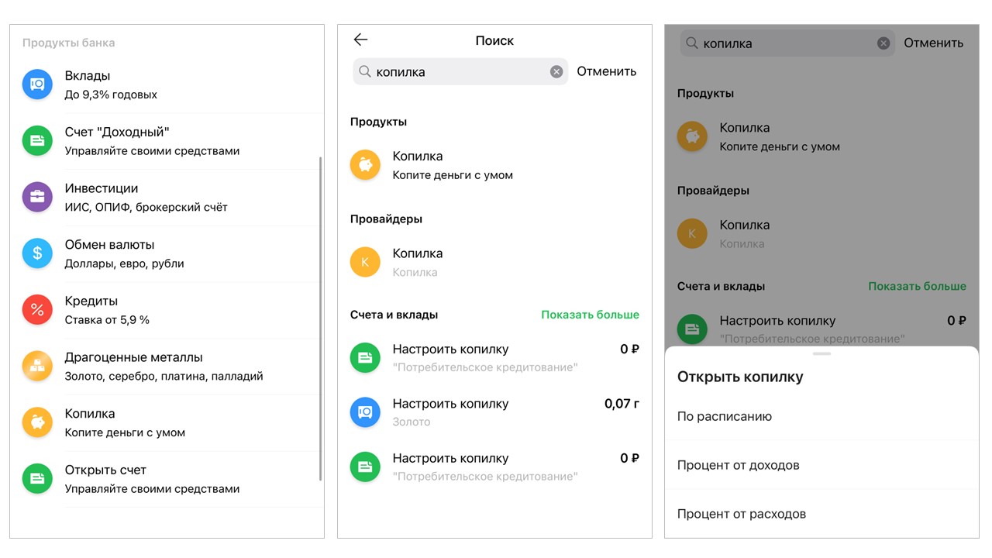This screenshot has width=992, height=558.
Task: Select the blue Обмен валюты dollar icon
Action: click(37, 253)
